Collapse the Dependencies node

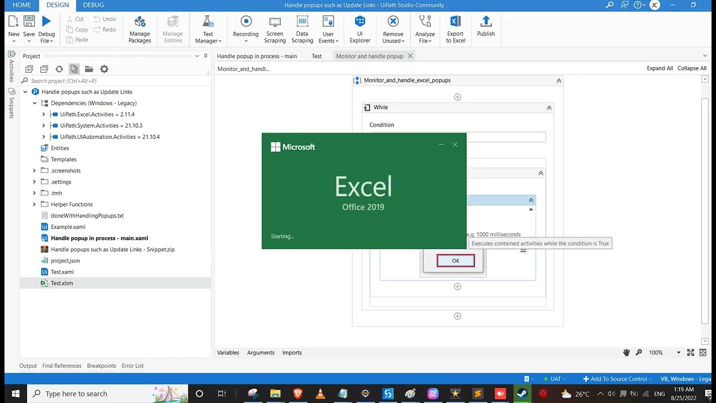(35, 103)
